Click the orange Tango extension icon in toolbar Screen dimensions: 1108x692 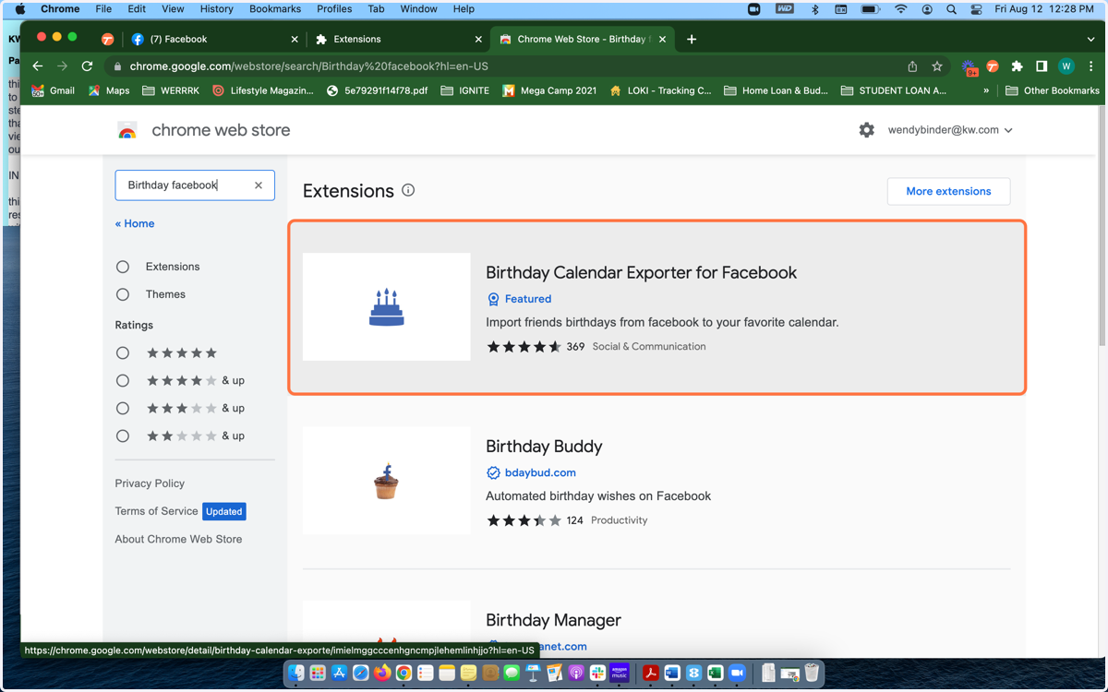coord(993,66)
